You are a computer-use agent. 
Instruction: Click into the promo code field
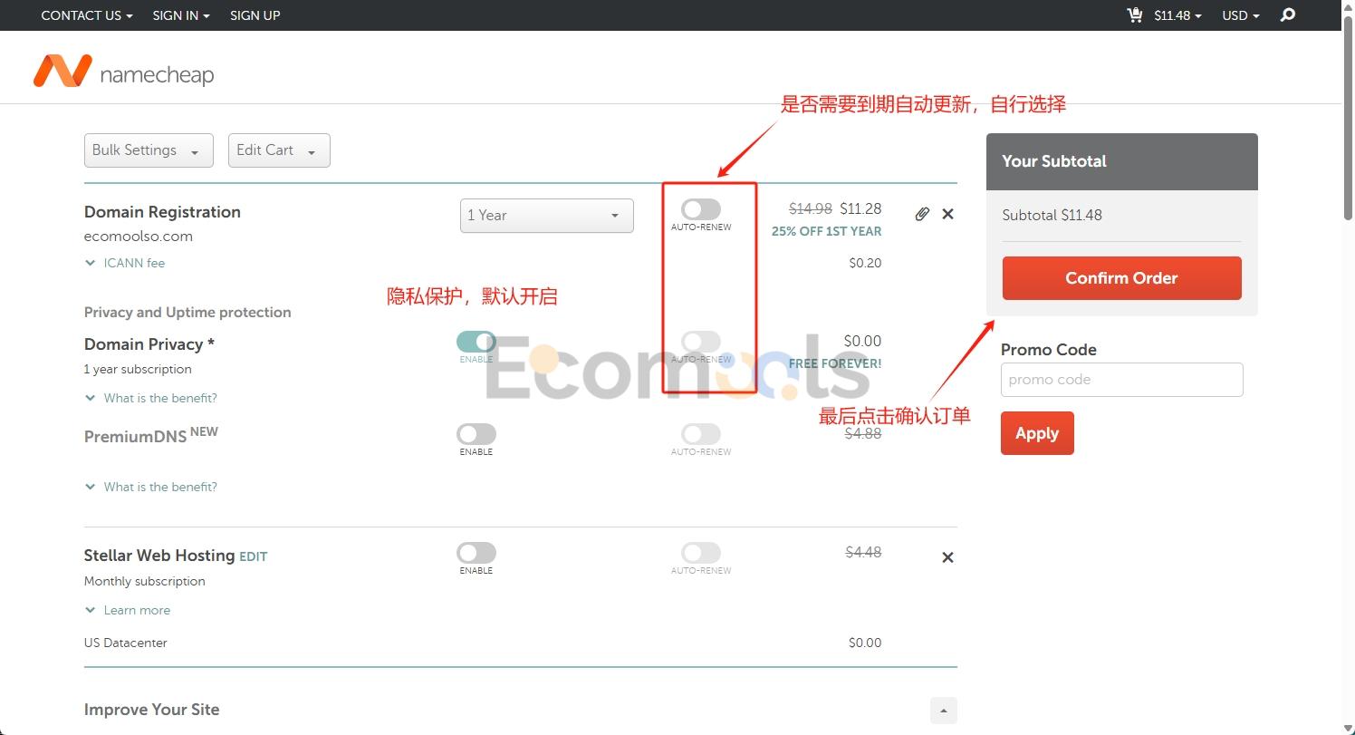tap(1121, 380)
